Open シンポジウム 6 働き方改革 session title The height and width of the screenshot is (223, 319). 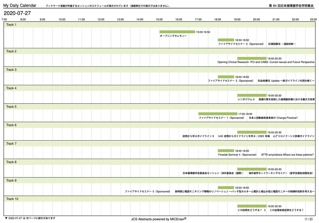coord(276,99)
